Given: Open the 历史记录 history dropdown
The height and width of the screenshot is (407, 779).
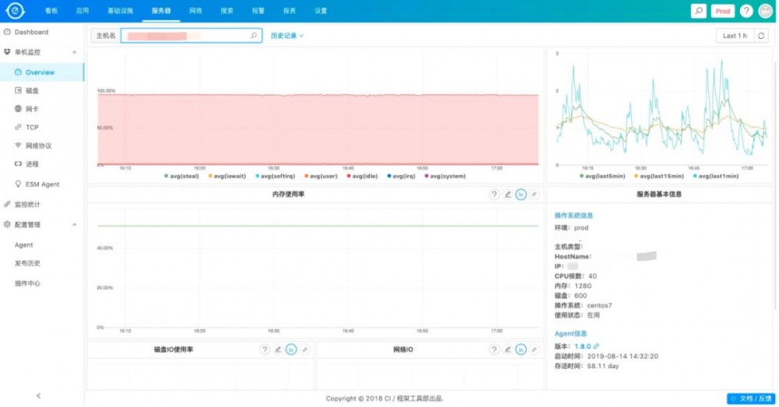Looking at the screenshot, I should 287,36.
